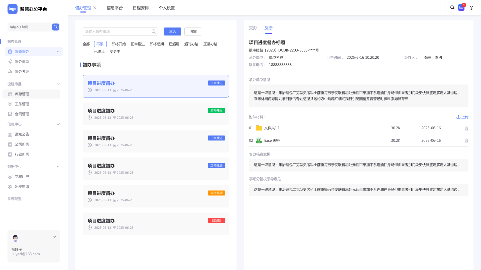
Task: Click the sidebar keyword search icon button
Action: [x=55, y=27]
